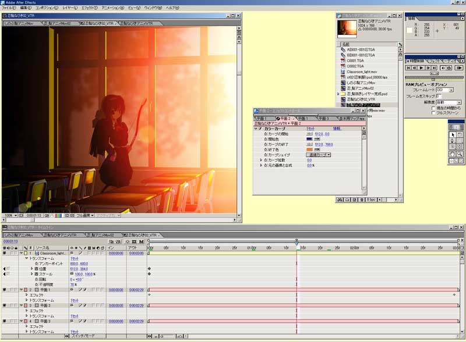Enable the 現在の時間から checkbox
The height and width of the screenshot is (342, 466).
[433, 108]
